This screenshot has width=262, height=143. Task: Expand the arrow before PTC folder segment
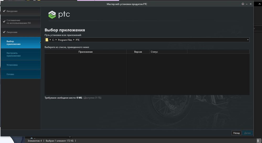coord(74,40)
